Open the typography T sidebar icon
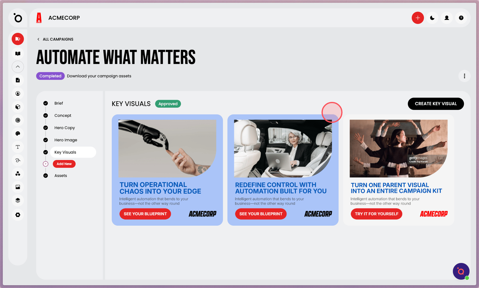The height and width of the screenshot is (288, 479). (x=18, y=147)
